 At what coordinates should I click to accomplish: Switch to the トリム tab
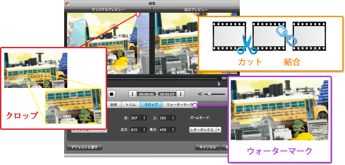131,105
